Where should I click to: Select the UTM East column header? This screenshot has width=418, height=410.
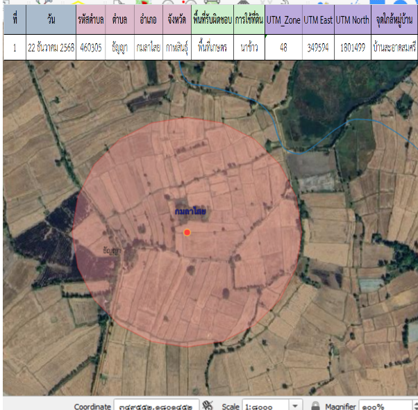click(x=318, y=20)
